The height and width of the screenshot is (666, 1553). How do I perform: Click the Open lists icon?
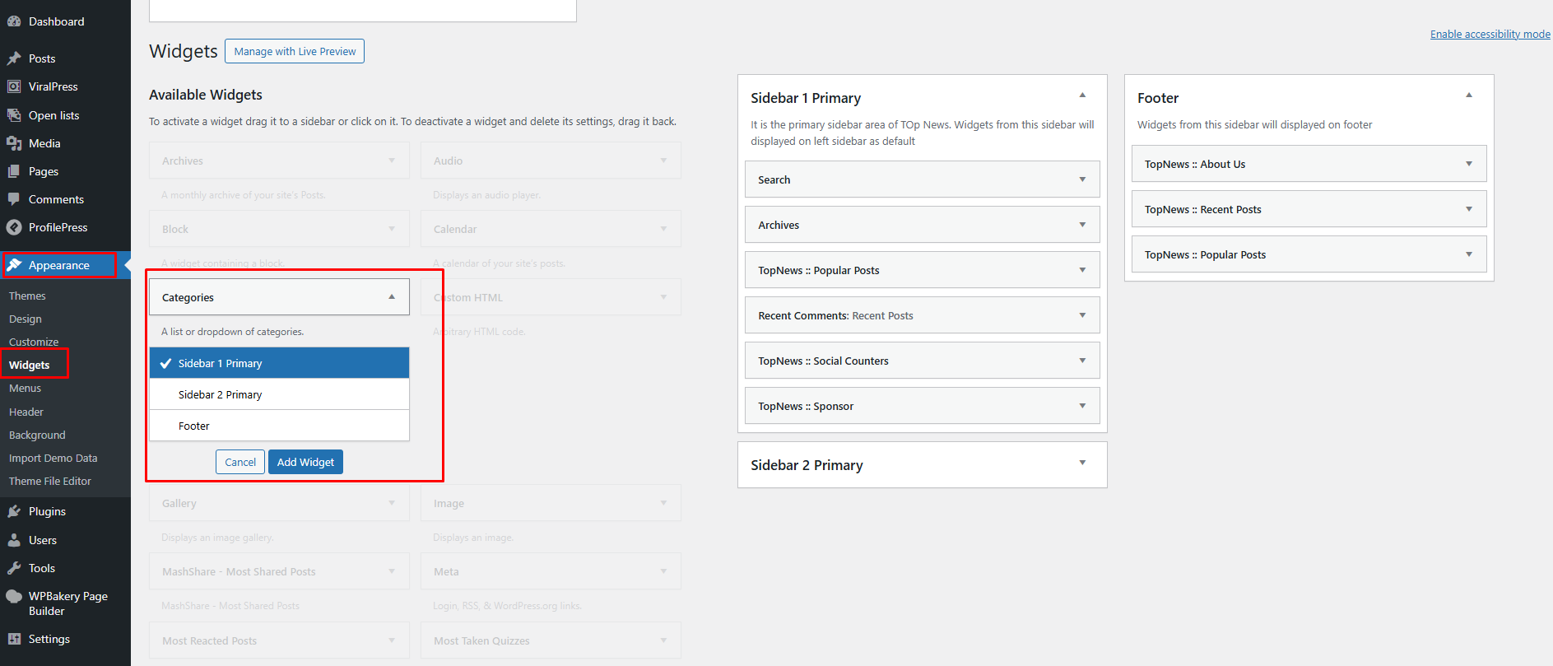coord(14,115)
